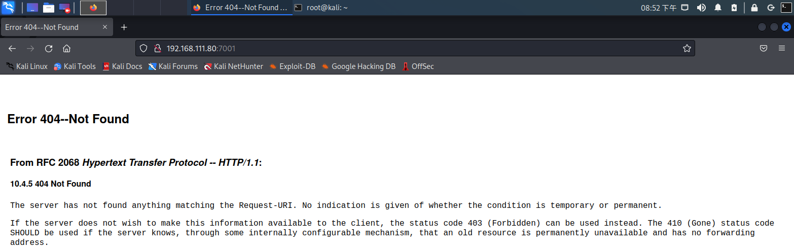794x249 pixels.
Task: Open Kali NetHunter bookmark
Action: pos(233,66)
